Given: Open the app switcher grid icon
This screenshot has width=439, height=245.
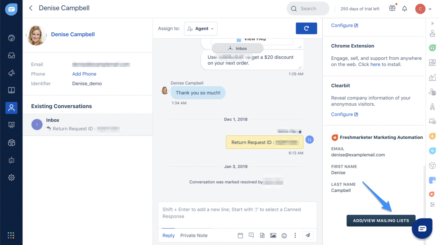Looking at the screenshot, I should pyautogui.click(x=11, y=235).
